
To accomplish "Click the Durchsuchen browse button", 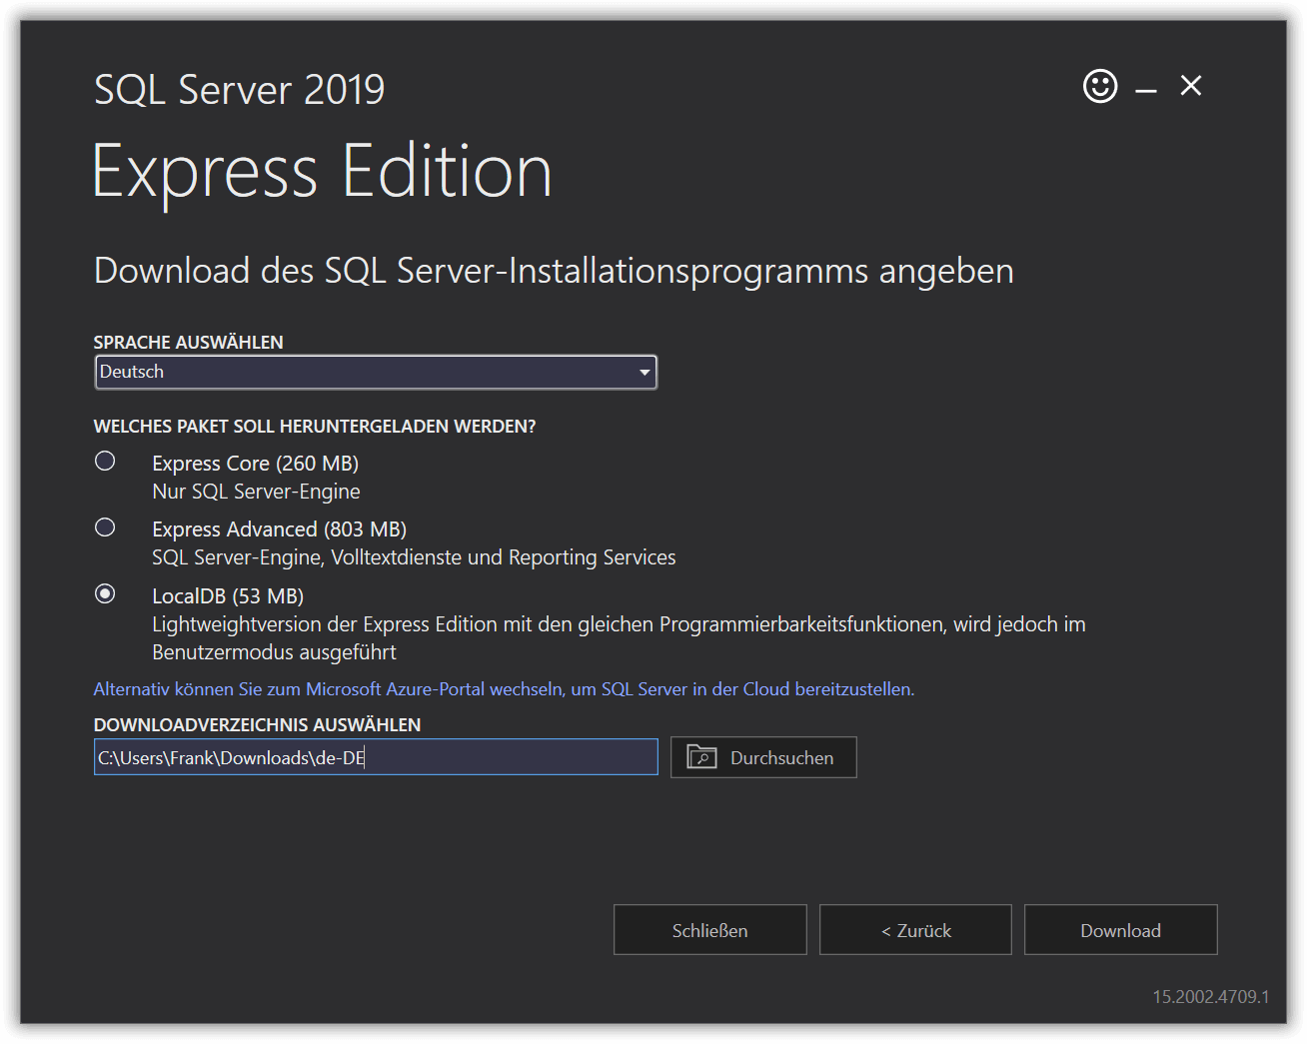I will (x=763, y=757).
